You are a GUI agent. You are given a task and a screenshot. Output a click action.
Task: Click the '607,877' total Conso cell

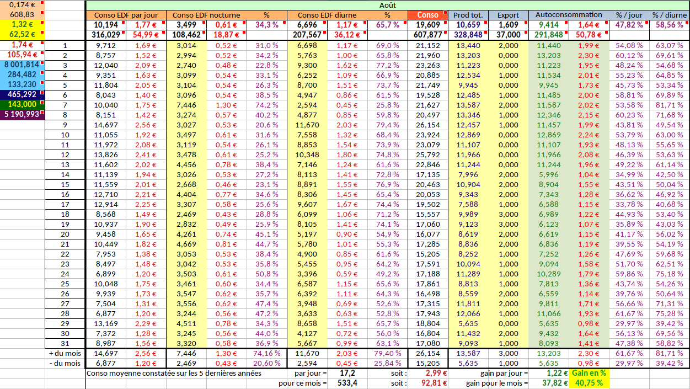tap(427, 35)
